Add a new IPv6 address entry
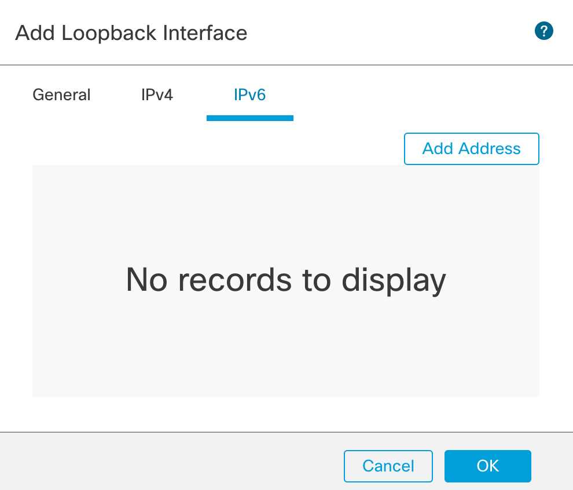 click(471, 149)
